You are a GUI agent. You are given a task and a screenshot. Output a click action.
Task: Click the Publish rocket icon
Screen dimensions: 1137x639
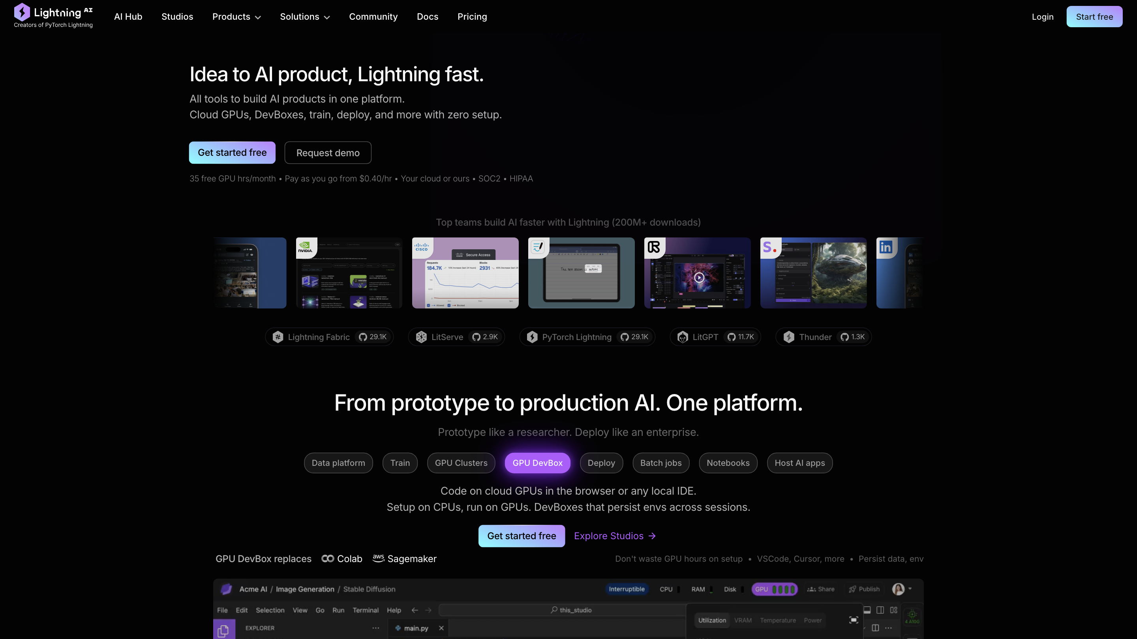[852, 590]
